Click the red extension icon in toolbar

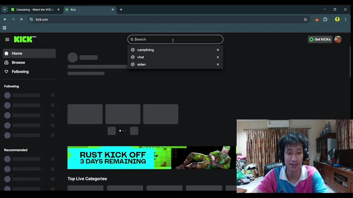point(317,20)
